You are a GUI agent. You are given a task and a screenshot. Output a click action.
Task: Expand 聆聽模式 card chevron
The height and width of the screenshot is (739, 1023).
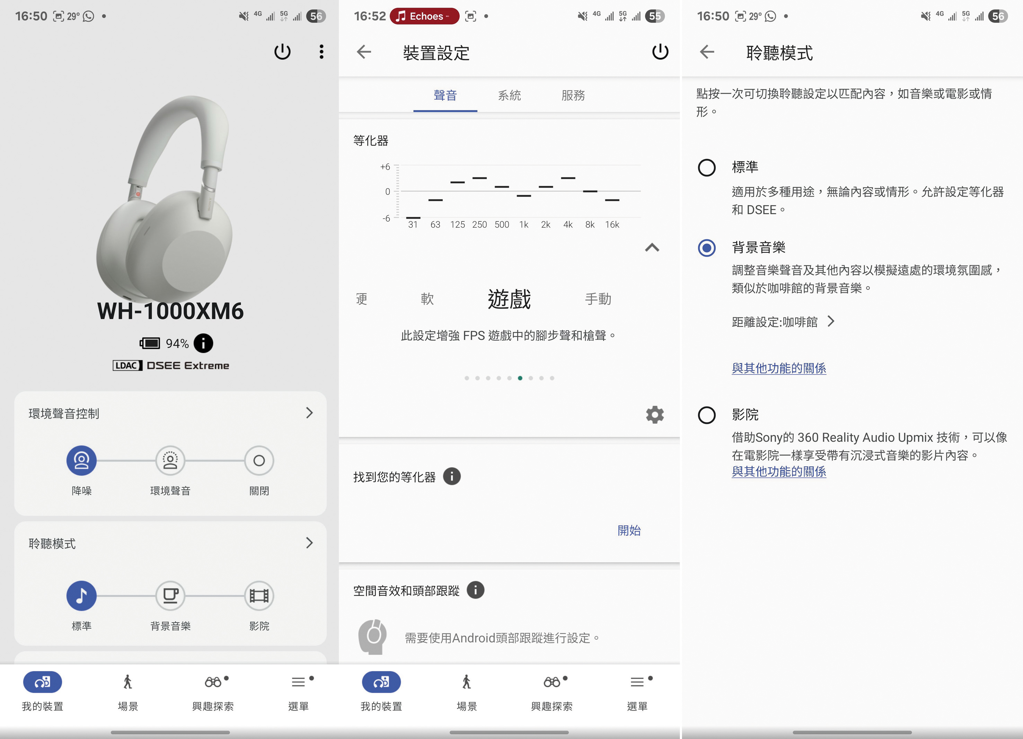click(x=309, y=543)
